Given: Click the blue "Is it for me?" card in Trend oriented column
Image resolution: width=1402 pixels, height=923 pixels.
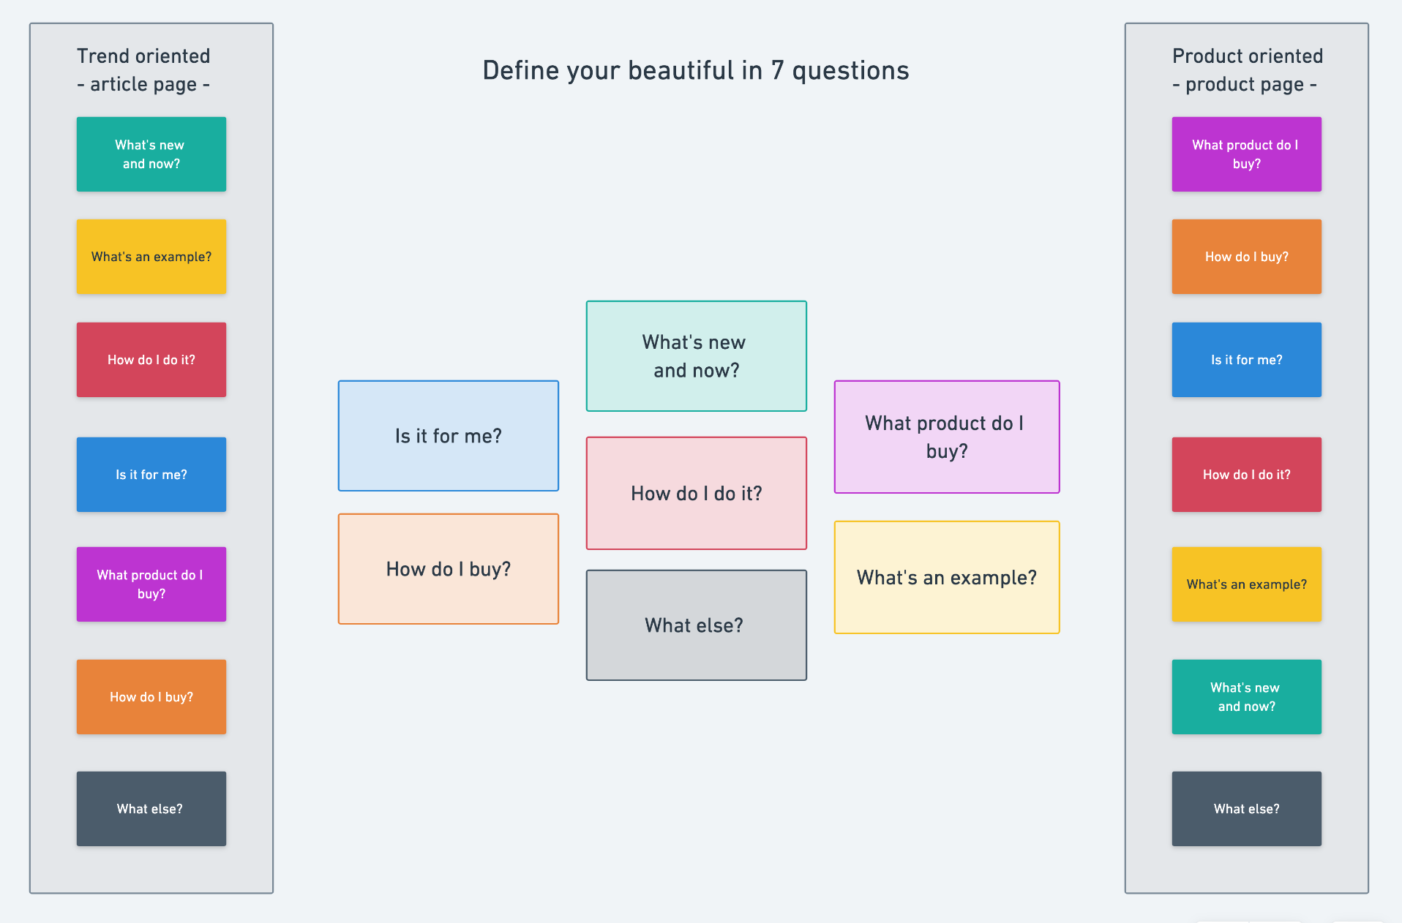Looking at the screenshot, I should 151,475.
